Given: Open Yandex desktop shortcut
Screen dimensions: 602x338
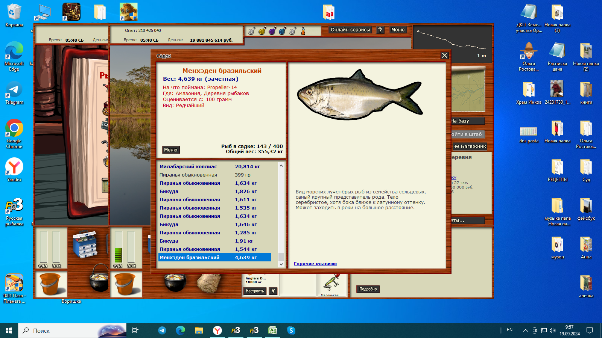Looking at the screenshot, I should tap(14, 170).
